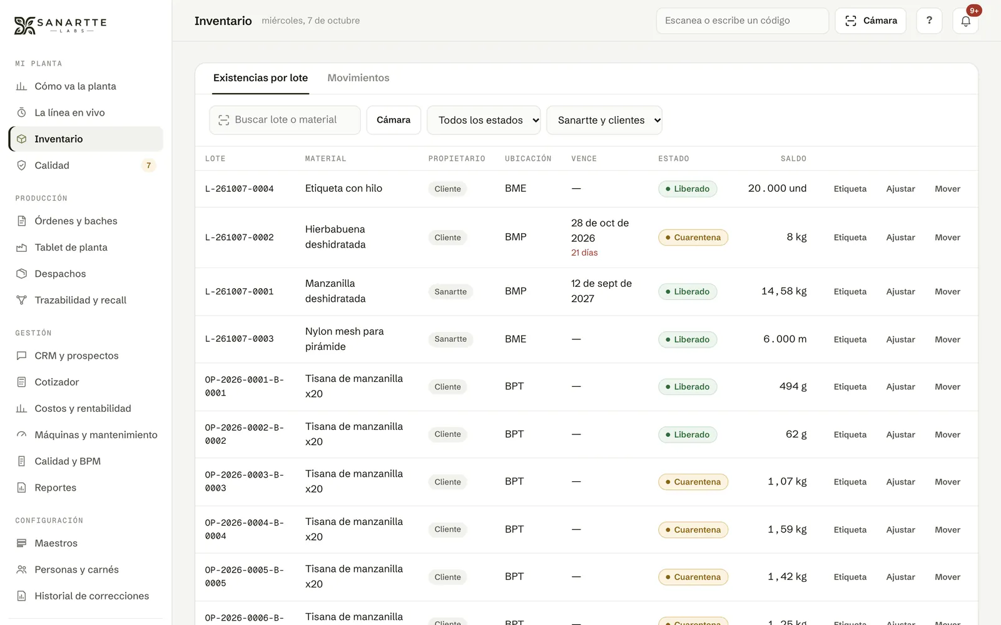Open Cómo va la planta chart icon
The width and height of the screenshot is (1001, 625).
pos(21,86)
